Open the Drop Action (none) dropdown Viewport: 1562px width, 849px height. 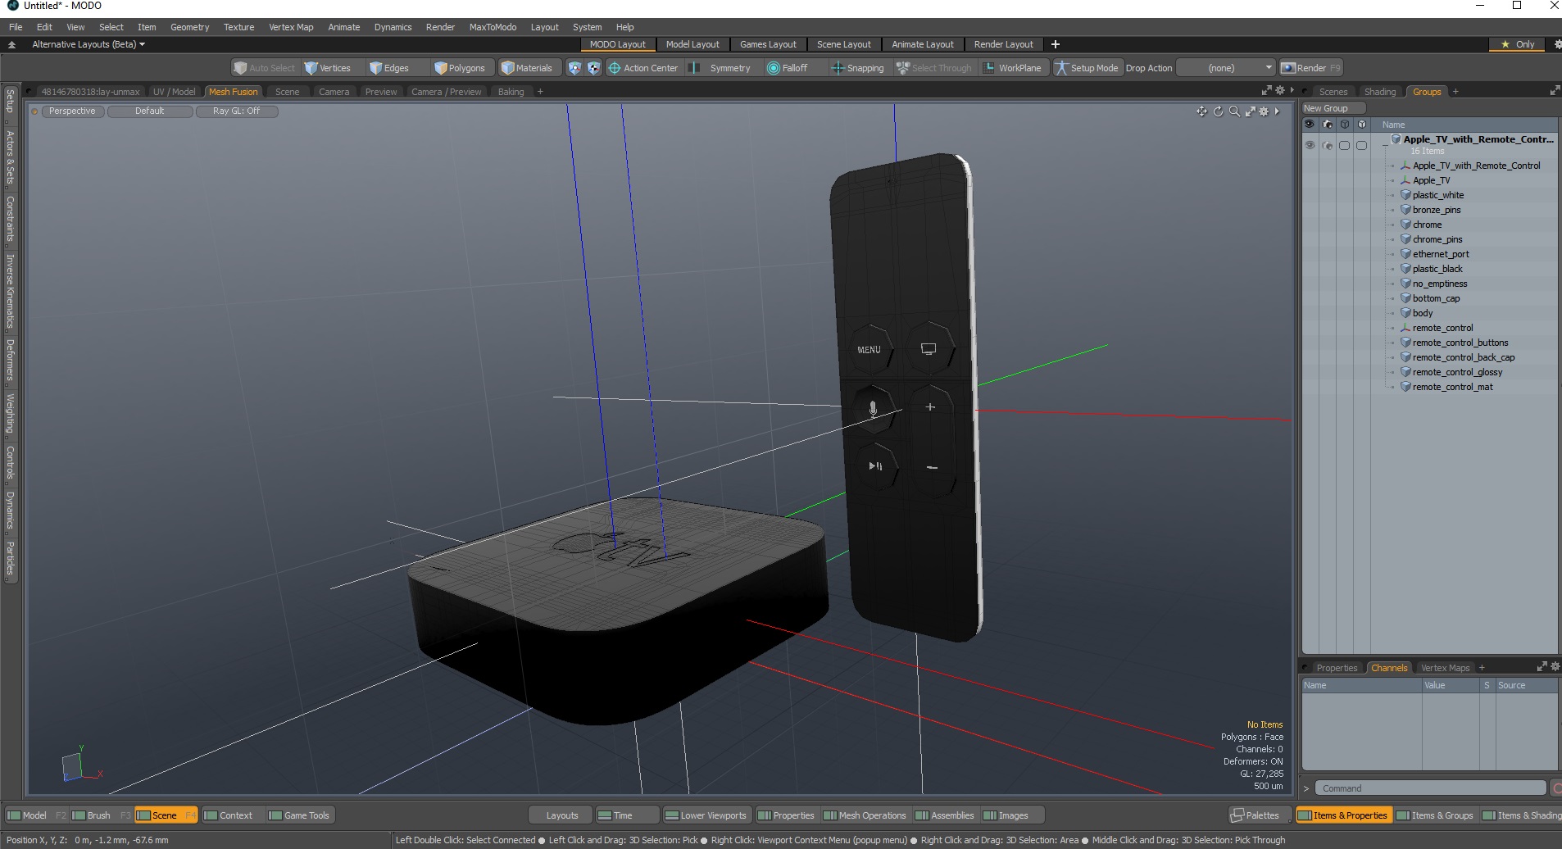[1226, 68]
